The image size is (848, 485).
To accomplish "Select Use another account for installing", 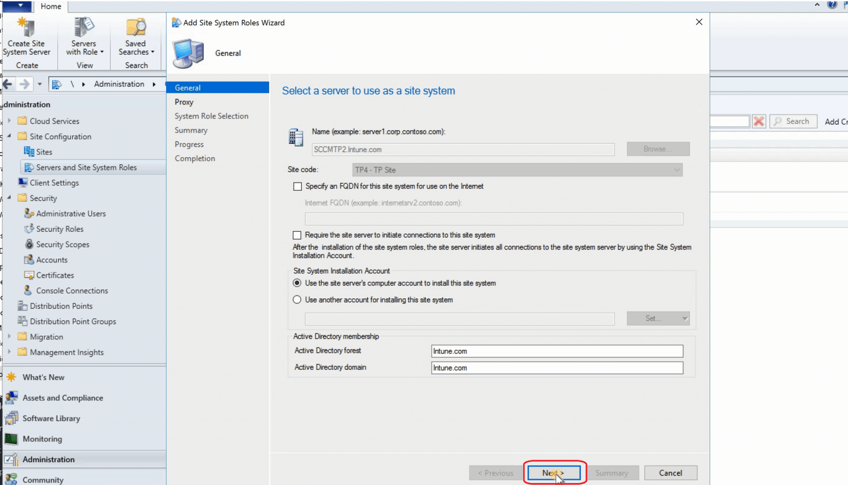I will (x=297, y=300).
